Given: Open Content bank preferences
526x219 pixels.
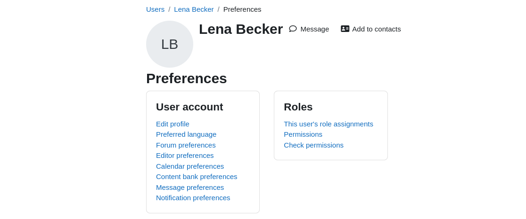Looking at the screenshot, I should coord(197,177).
